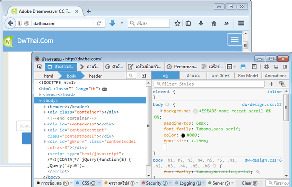Open the Rules sidebar tab
This screenshot has width=292, height=187.
(165, 76)
